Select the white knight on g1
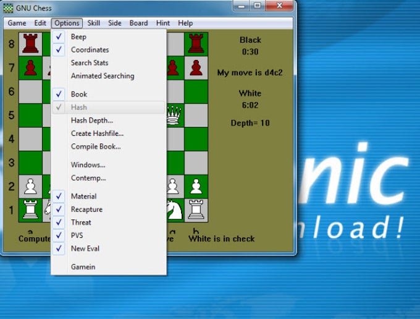420x319 pixels. tap(175, 210)
